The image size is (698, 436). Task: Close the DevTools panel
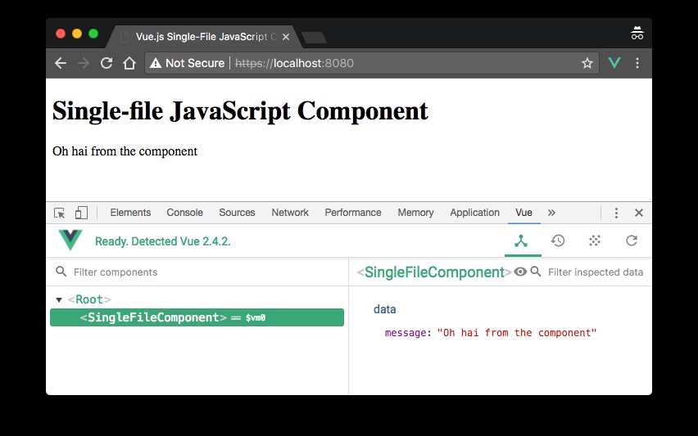pos(639,213)
